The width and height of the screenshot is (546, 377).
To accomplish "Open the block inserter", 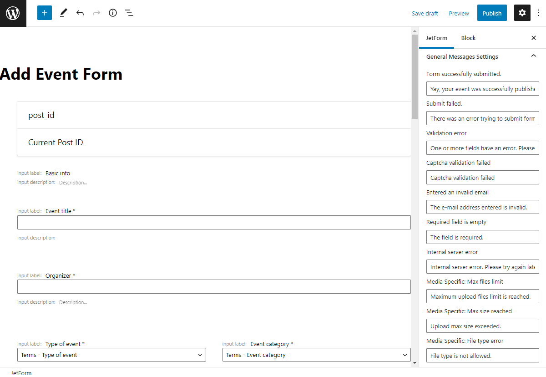I will [44, 13].
